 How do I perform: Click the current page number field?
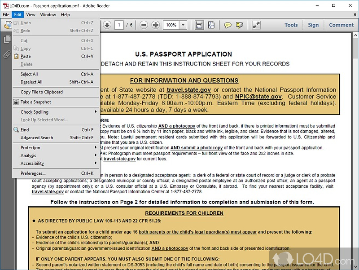click(119, 25)
